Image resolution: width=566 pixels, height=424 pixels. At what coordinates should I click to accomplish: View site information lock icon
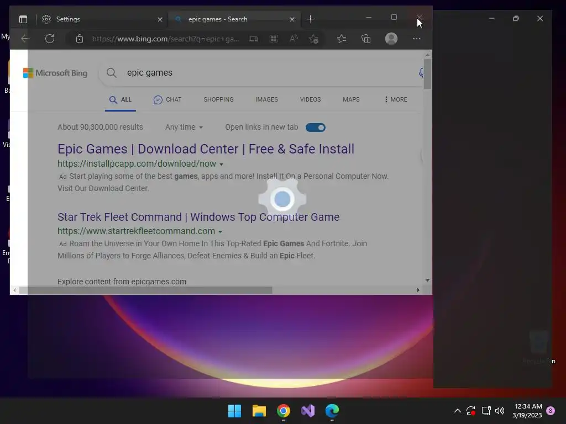click(x=80, y=39)
